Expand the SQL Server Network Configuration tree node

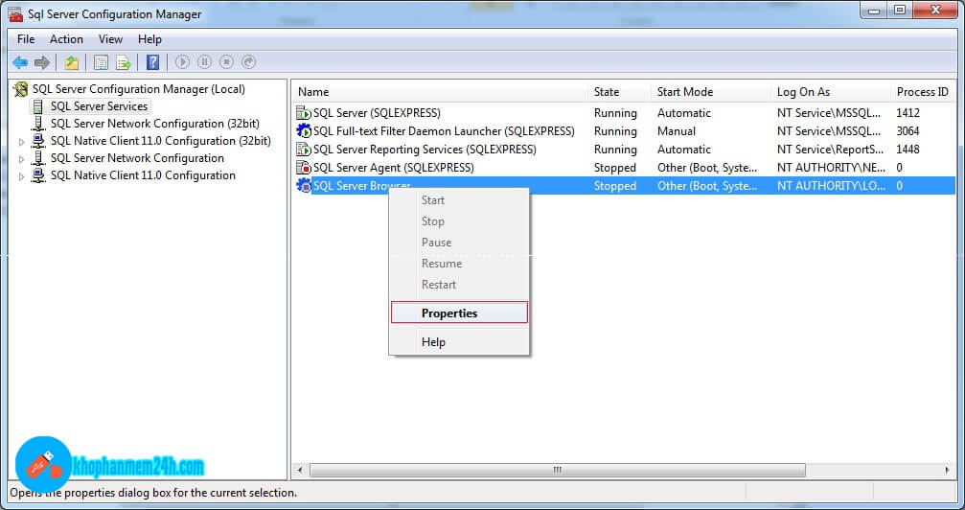pos(23,158)
